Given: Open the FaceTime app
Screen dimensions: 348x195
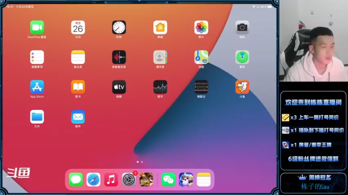Looking at the screenshot, I should tap(37, 27).
